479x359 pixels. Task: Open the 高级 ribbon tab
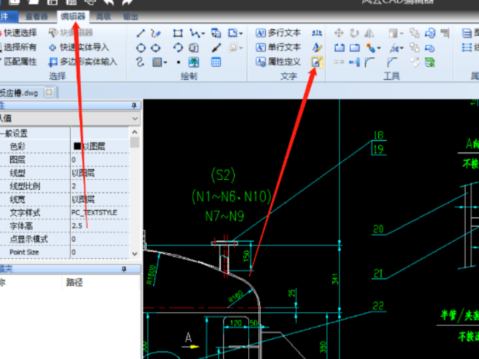point(103,17)
